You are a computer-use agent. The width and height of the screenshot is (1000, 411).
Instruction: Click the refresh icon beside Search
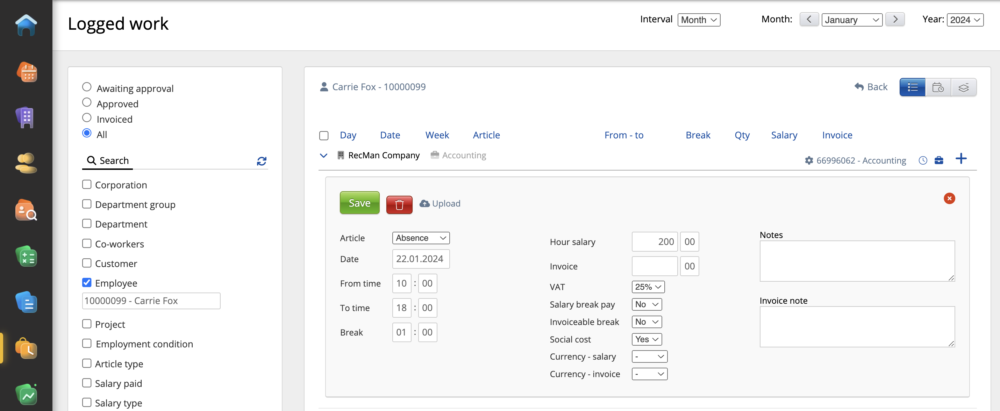pyautogui.click(x=261, y=161)
